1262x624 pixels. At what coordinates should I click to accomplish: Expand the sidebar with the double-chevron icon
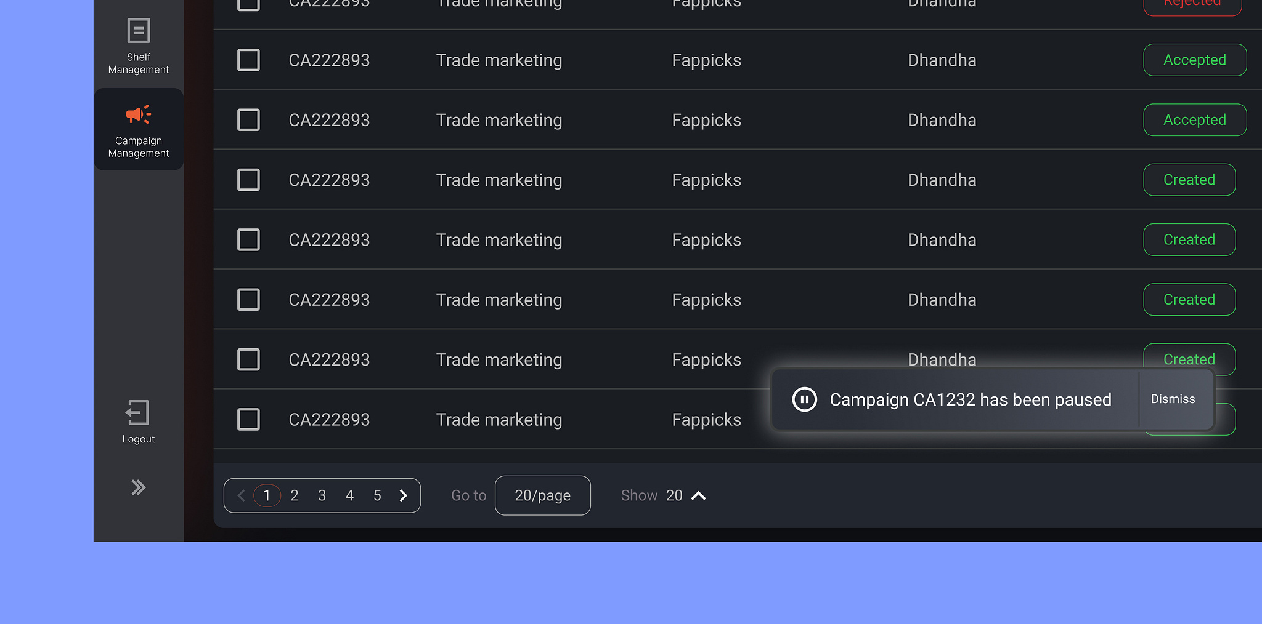(x=138, y=487)
